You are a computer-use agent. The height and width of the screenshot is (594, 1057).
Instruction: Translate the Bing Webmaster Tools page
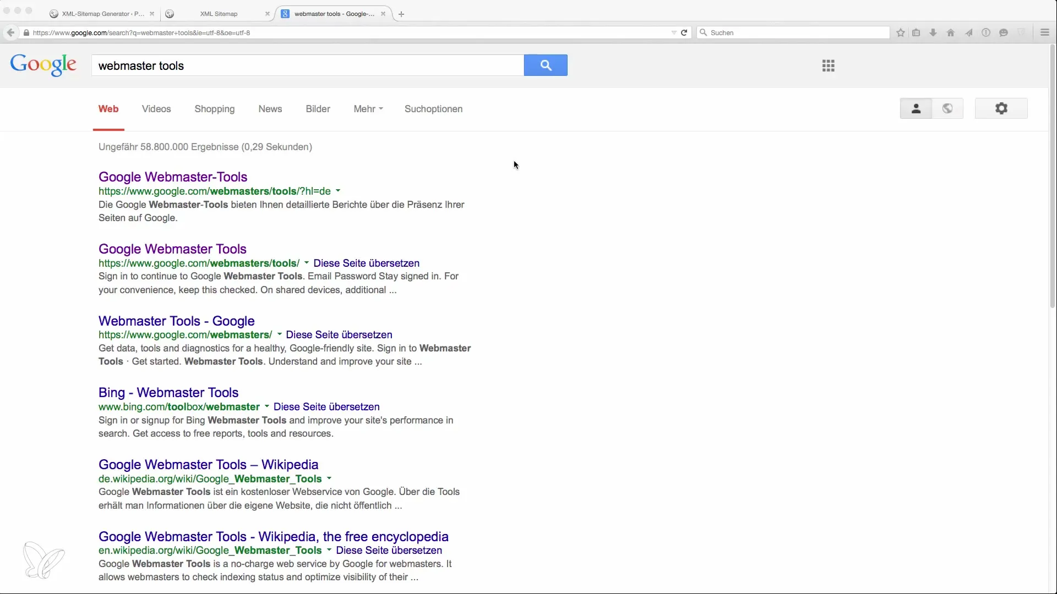point(326,407)
